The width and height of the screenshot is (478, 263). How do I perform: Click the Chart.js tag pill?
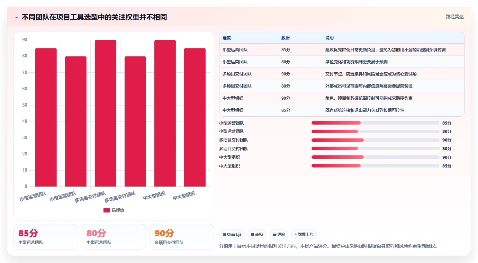pyautogui.click(x=232, y=234)
